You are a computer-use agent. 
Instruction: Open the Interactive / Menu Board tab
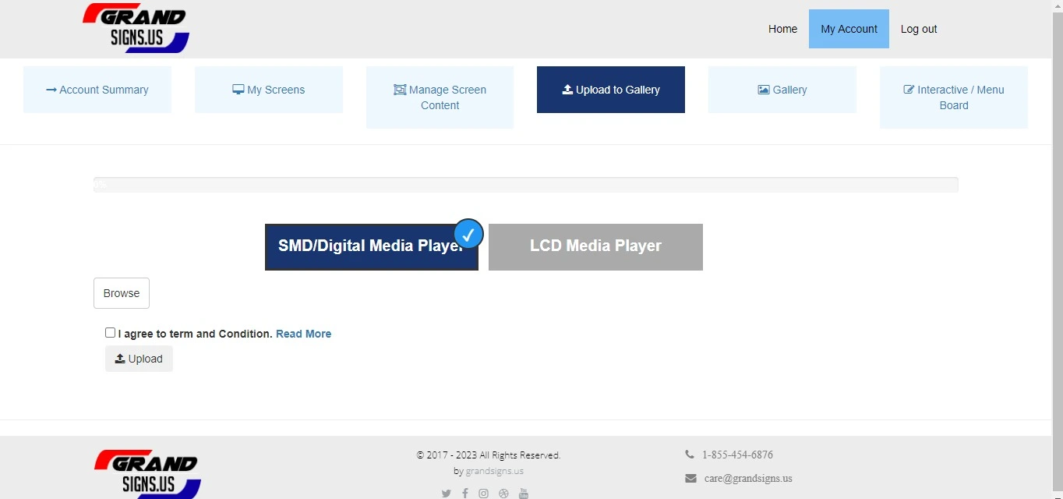(953, 97)
